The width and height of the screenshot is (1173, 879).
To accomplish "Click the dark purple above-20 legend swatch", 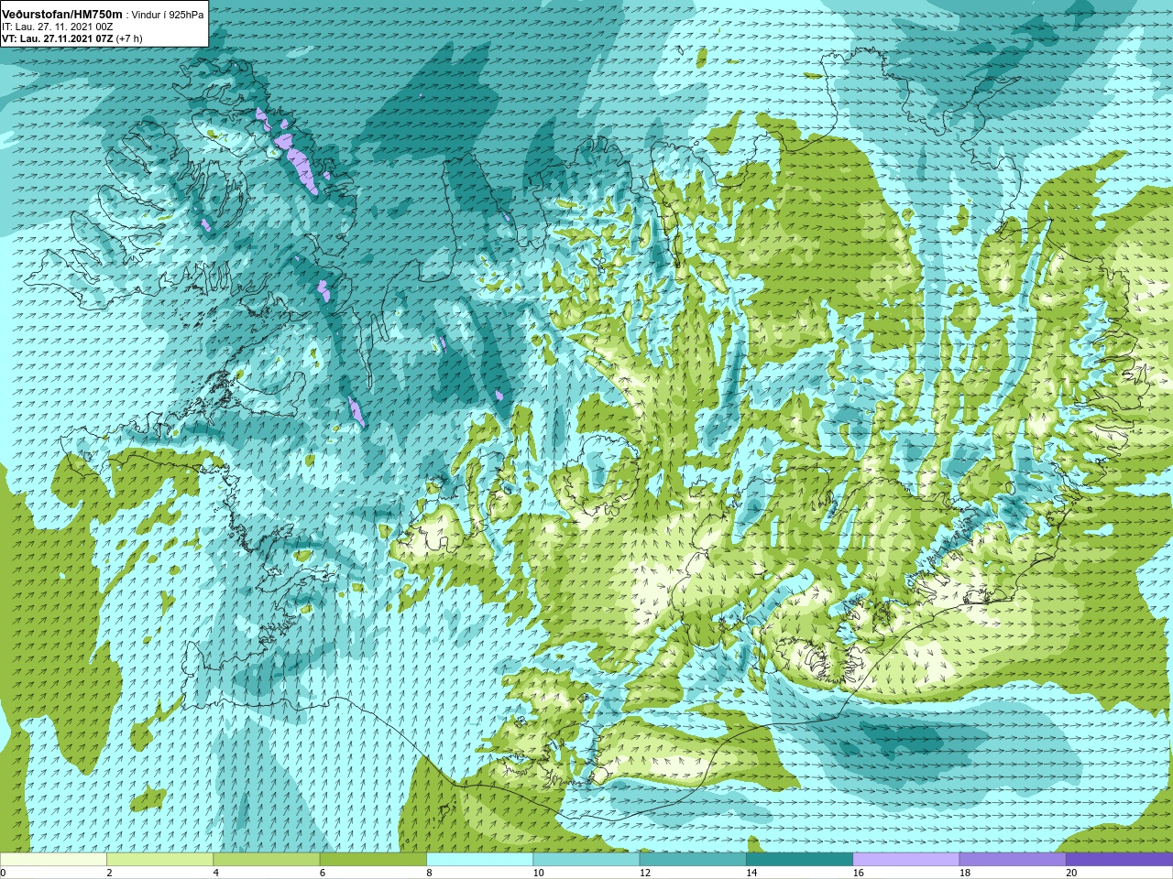I will [1119, 860].
